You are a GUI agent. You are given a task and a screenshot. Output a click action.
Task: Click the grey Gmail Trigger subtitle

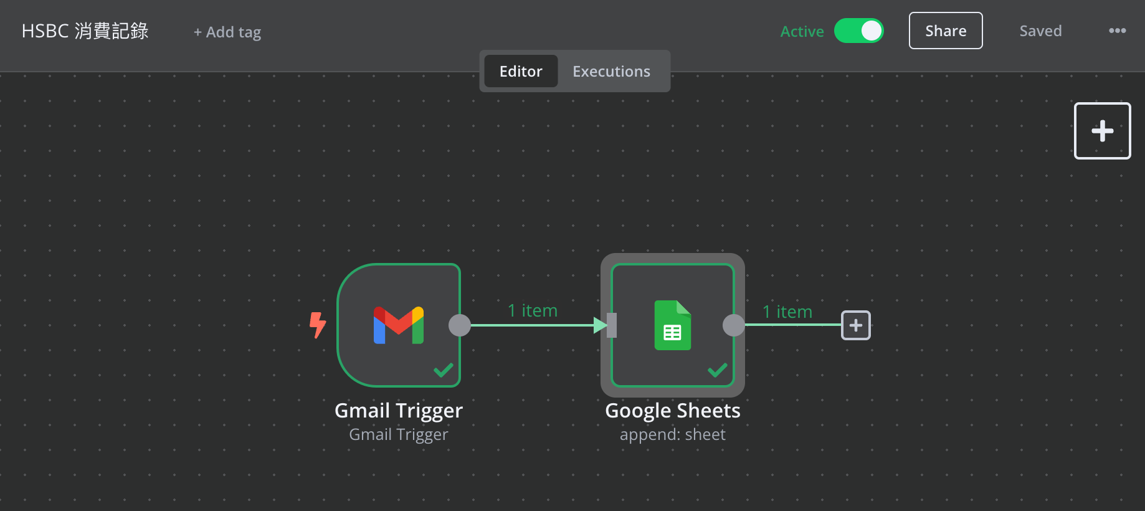tap(399, 434)
